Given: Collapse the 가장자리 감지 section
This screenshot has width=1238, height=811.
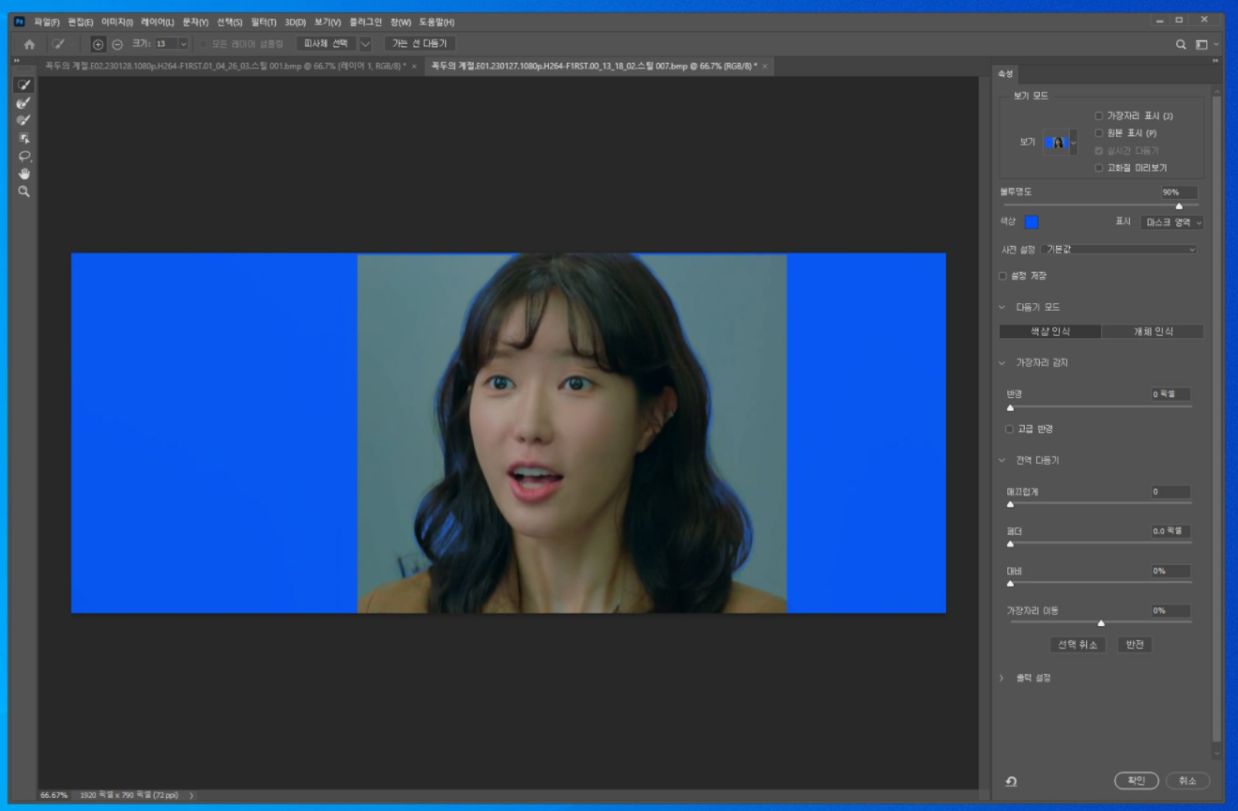Looking at the screenshot, I should point(1001,362).
